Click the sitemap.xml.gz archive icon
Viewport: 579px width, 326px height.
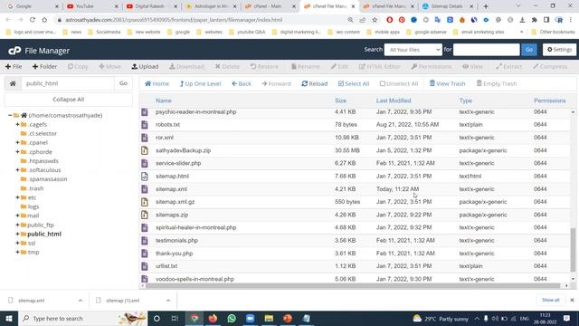145,202
